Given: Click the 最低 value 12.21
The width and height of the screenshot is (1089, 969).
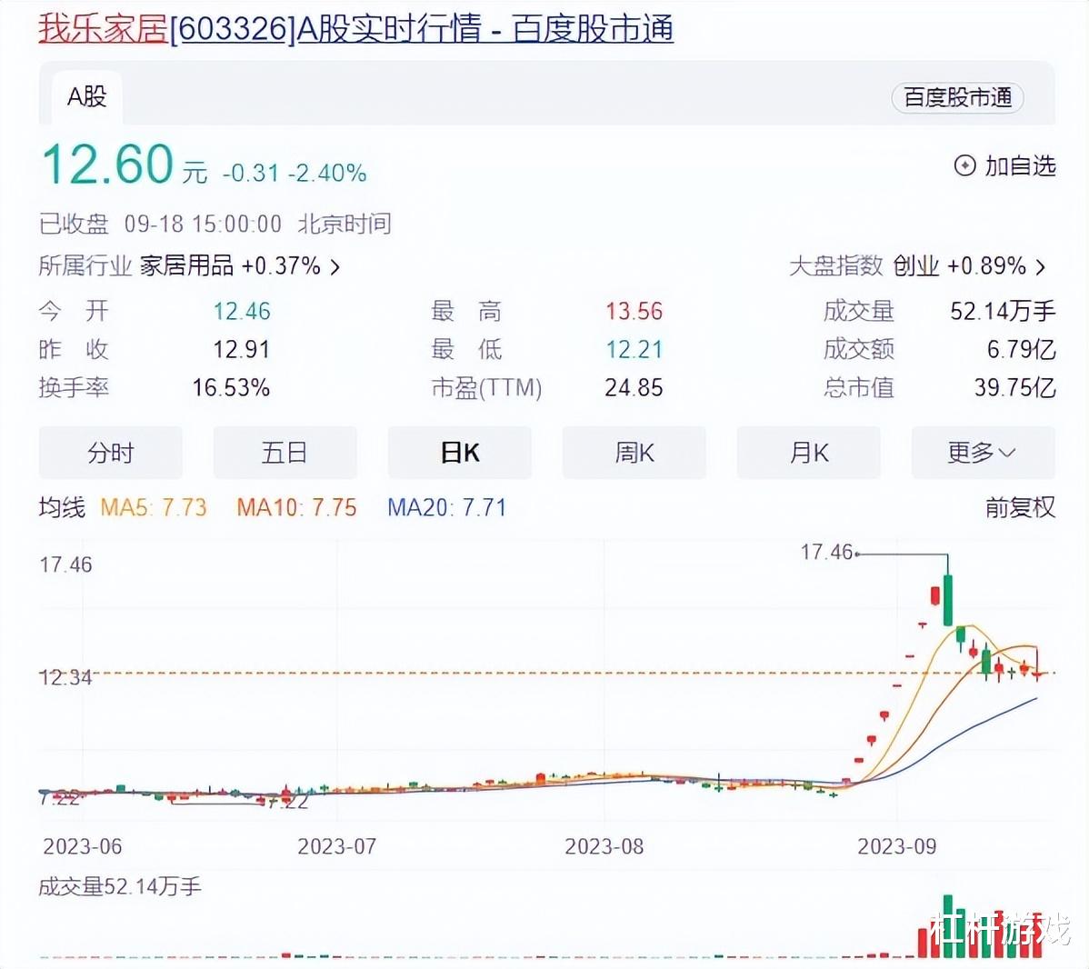Looking at the screenshot, I should [x=634, y=349].
